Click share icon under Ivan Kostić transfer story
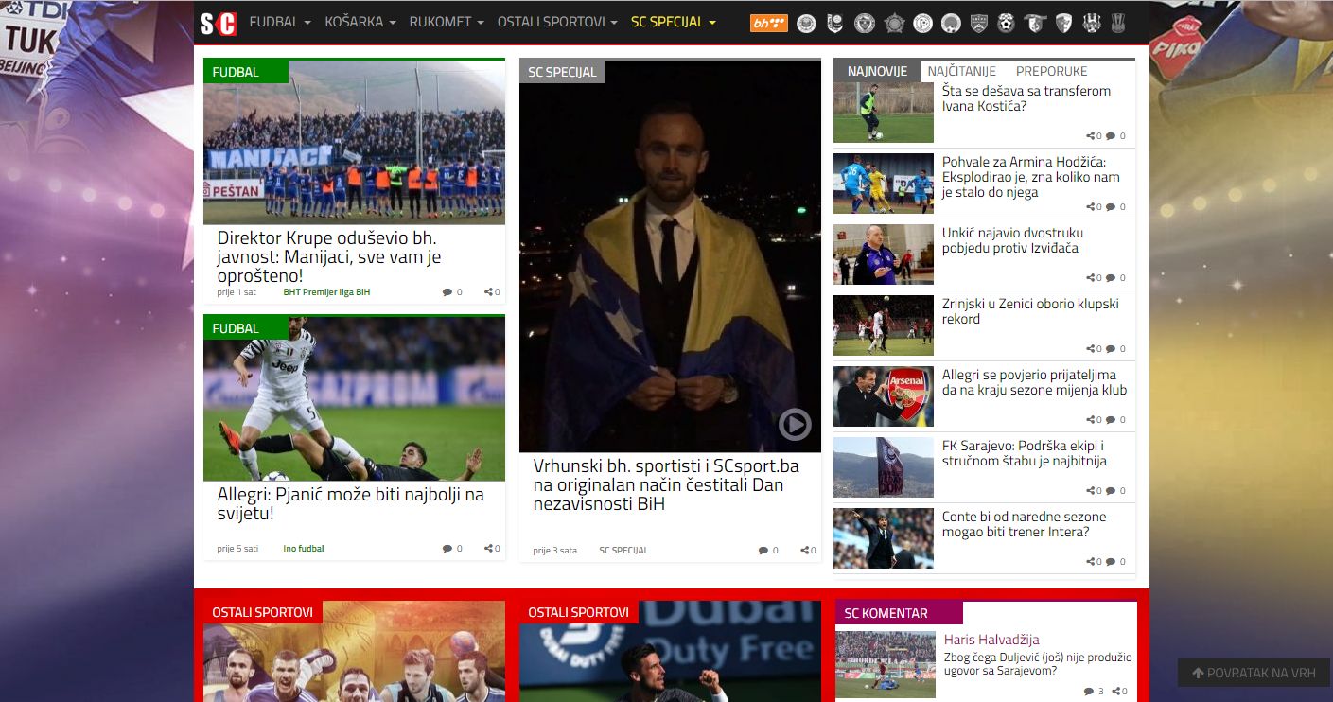This screenshot has height=702, width=1333. (1091, 136)
